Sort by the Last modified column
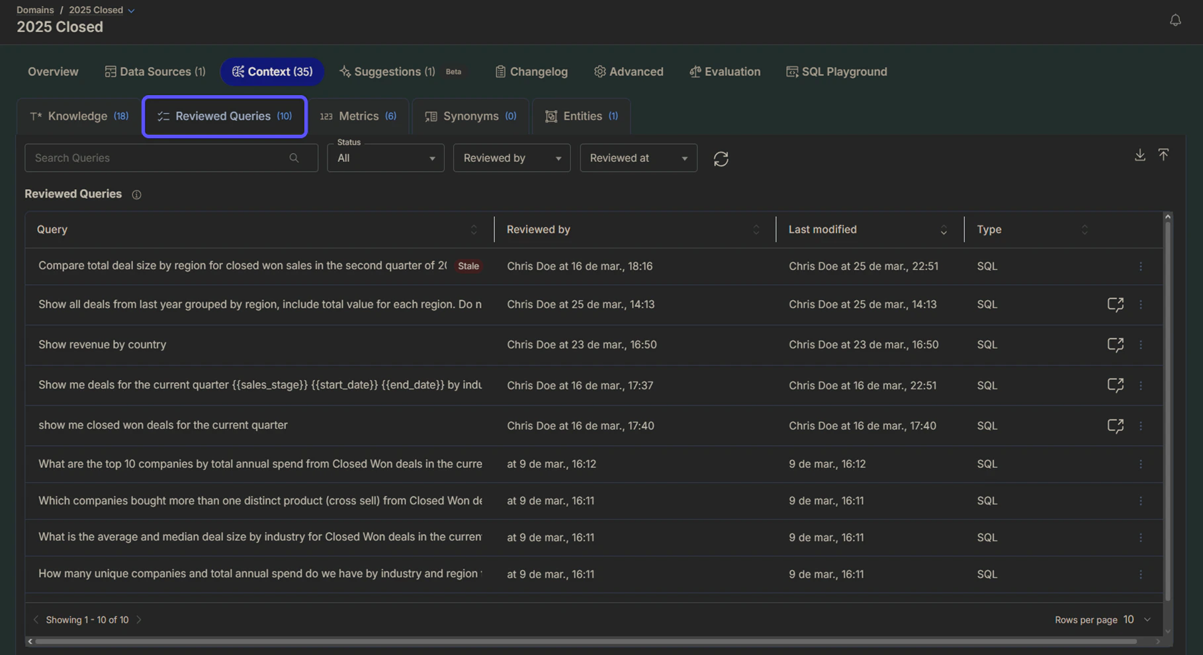The image size is (1203, 655). point(944,230)
